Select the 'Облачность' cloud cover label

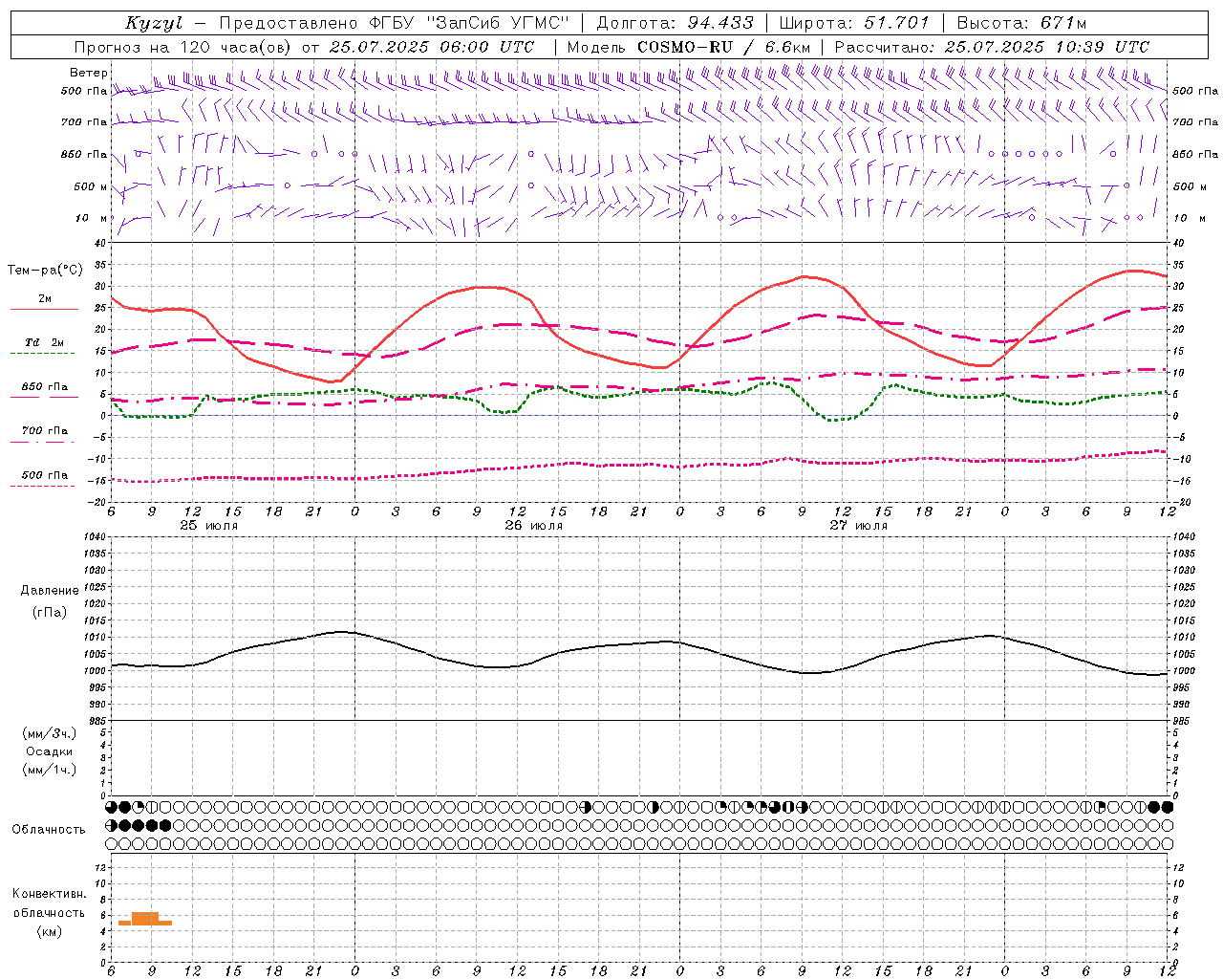tap(49, 830)
